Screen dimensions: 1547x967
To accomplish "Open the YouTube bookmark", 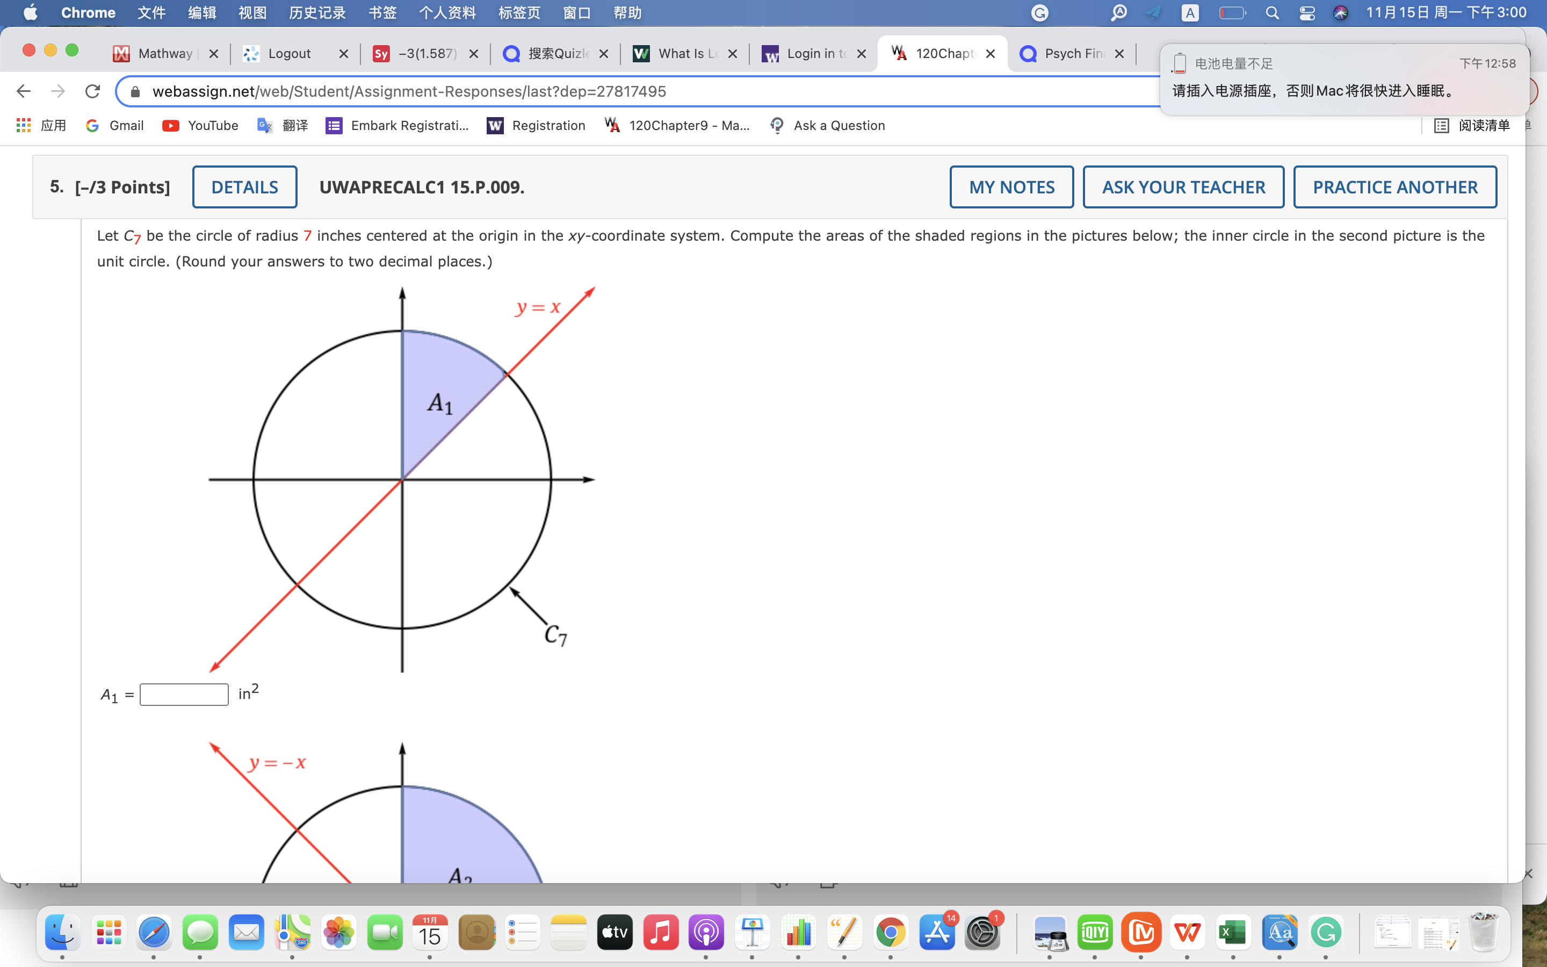I will [x=201, y=125].
